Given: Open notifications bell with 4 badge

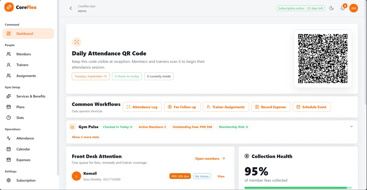Looking at the screenshot, I should [343, 8].
